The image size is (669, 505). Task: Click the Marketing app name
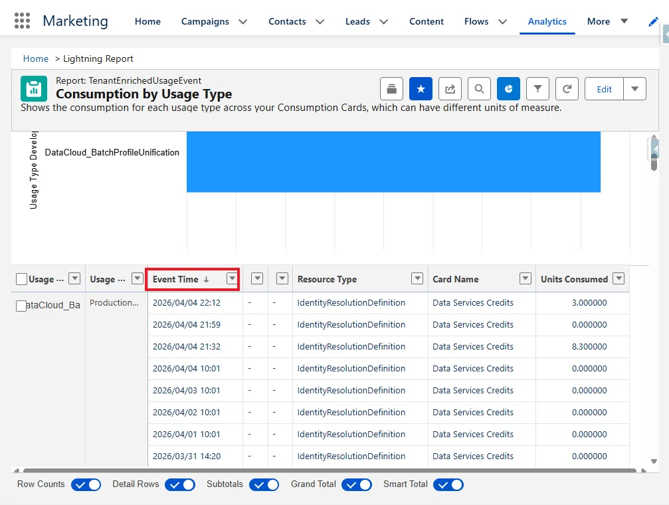(76, 21)
